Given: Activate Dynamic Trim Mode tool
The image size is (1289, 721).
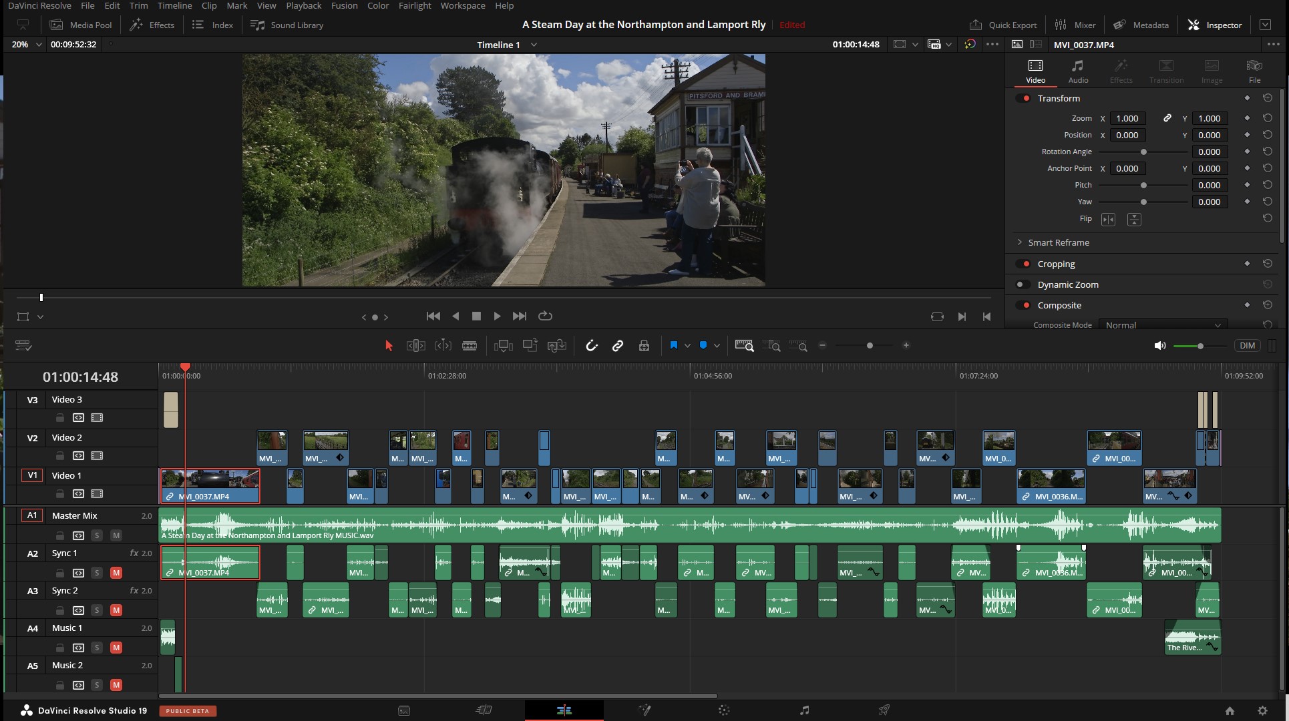Looking at the screenshot, I should click(x=443, y=346).
